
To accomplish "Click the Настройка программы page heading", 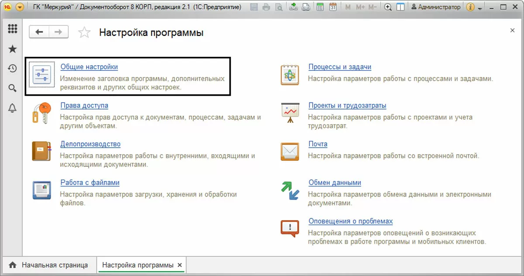I will 151,32.
